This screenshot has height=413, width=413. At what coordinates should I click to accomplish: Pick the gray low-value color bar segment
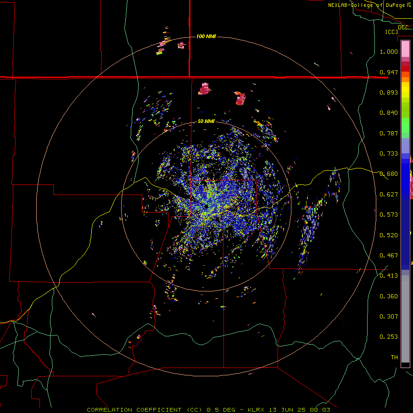(x=405, y=319)
